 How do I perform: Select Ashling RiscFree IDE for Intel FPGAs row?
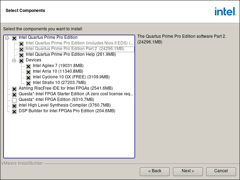[x=66, y=88]
